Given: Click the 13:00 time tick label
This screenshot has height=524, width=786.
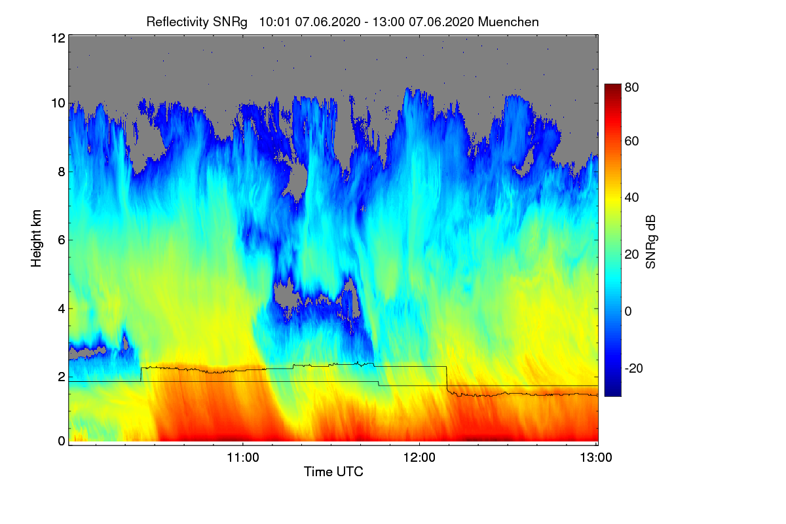Looking at the screenshot, I should (595, 458).
